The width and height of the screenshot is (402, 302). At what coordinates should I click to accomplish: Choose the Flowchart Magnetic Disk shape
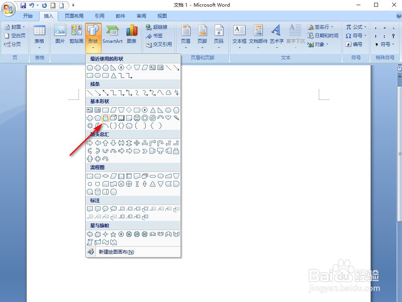click(x=98, y=192)
